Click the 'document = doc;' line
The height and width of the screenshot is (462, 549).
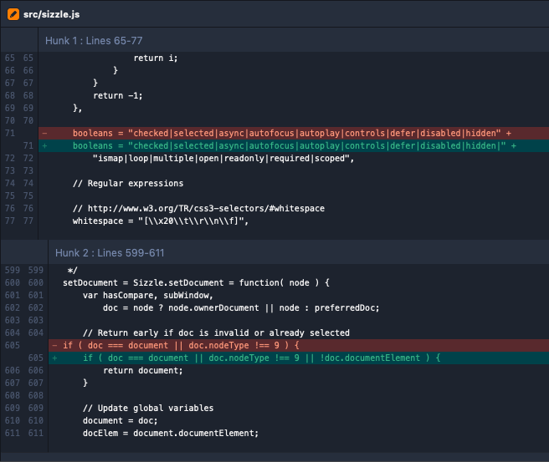121,421
